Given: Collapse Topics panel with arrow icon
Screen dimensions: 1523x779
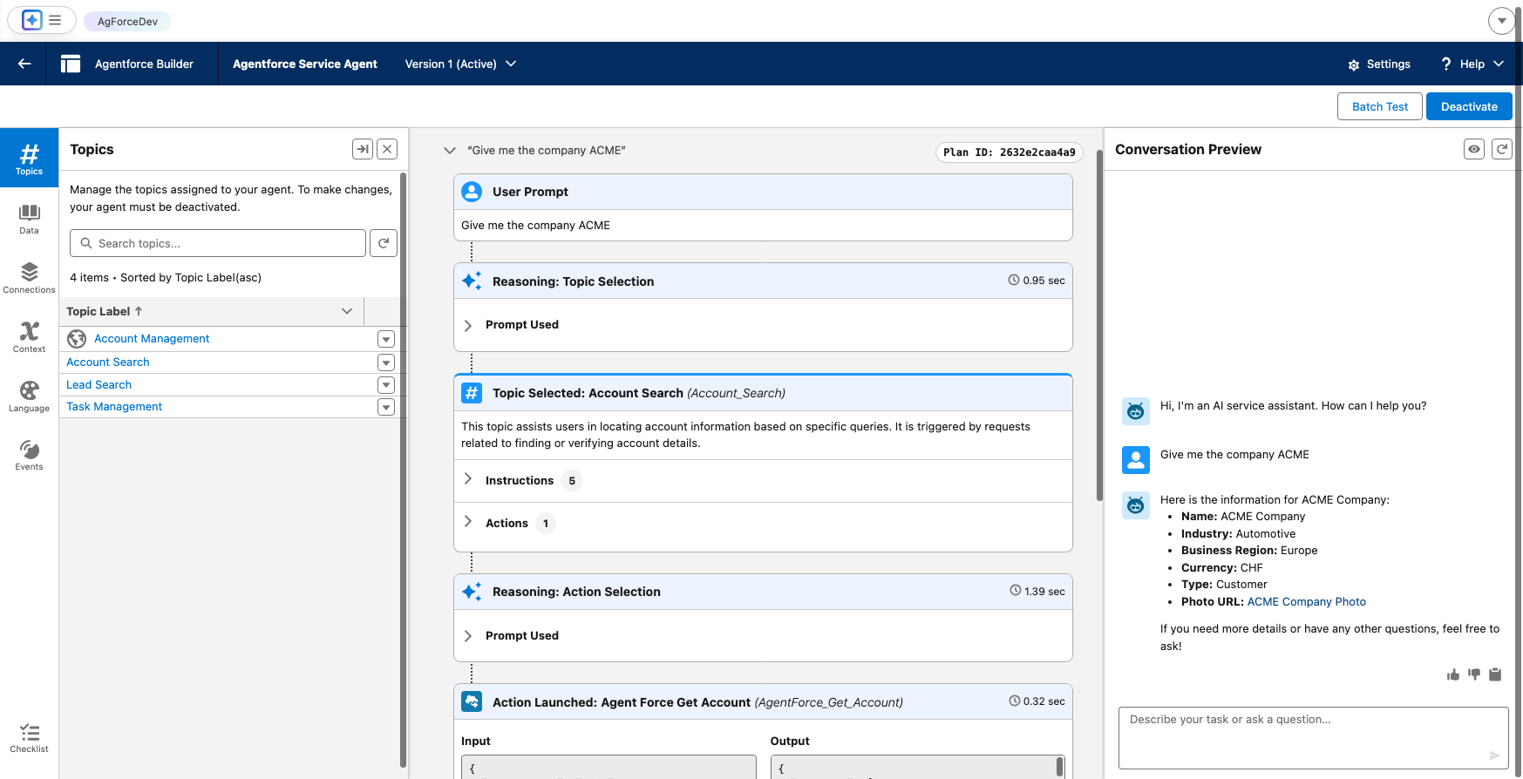Looking at the screenshot, I should click(363, 149).
